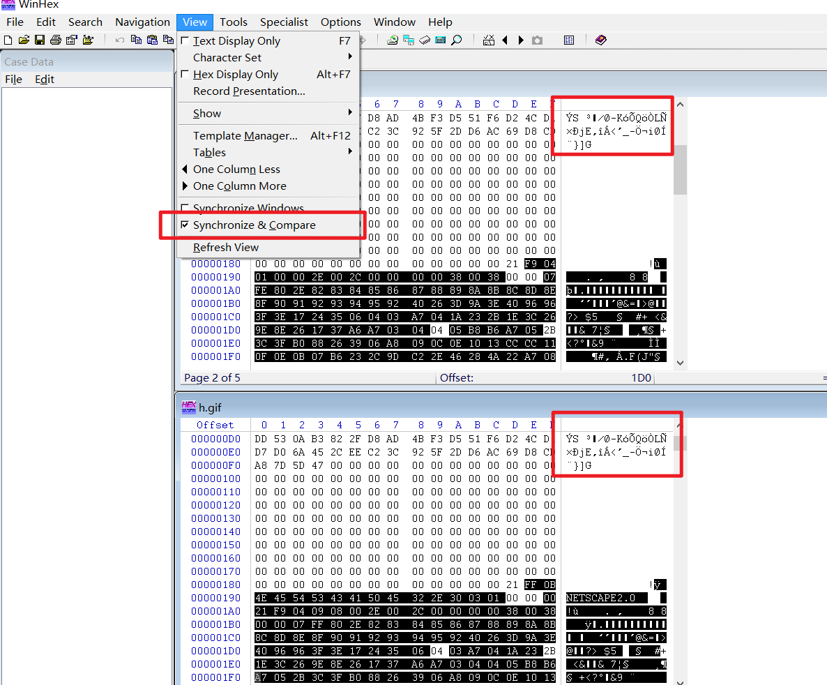Open the Specialist menu
Screen dimensions: 827x685
point(284,22)
